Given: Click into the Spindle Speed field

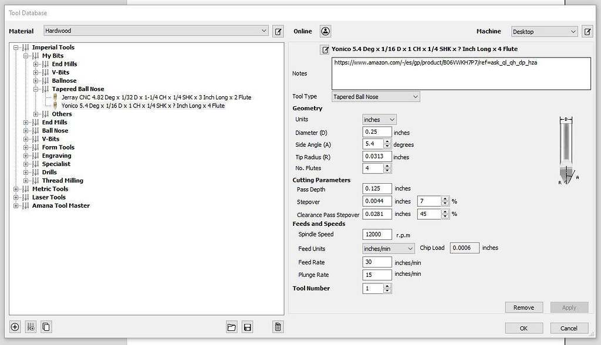Looking at the screenshot, I should (377, 235).
